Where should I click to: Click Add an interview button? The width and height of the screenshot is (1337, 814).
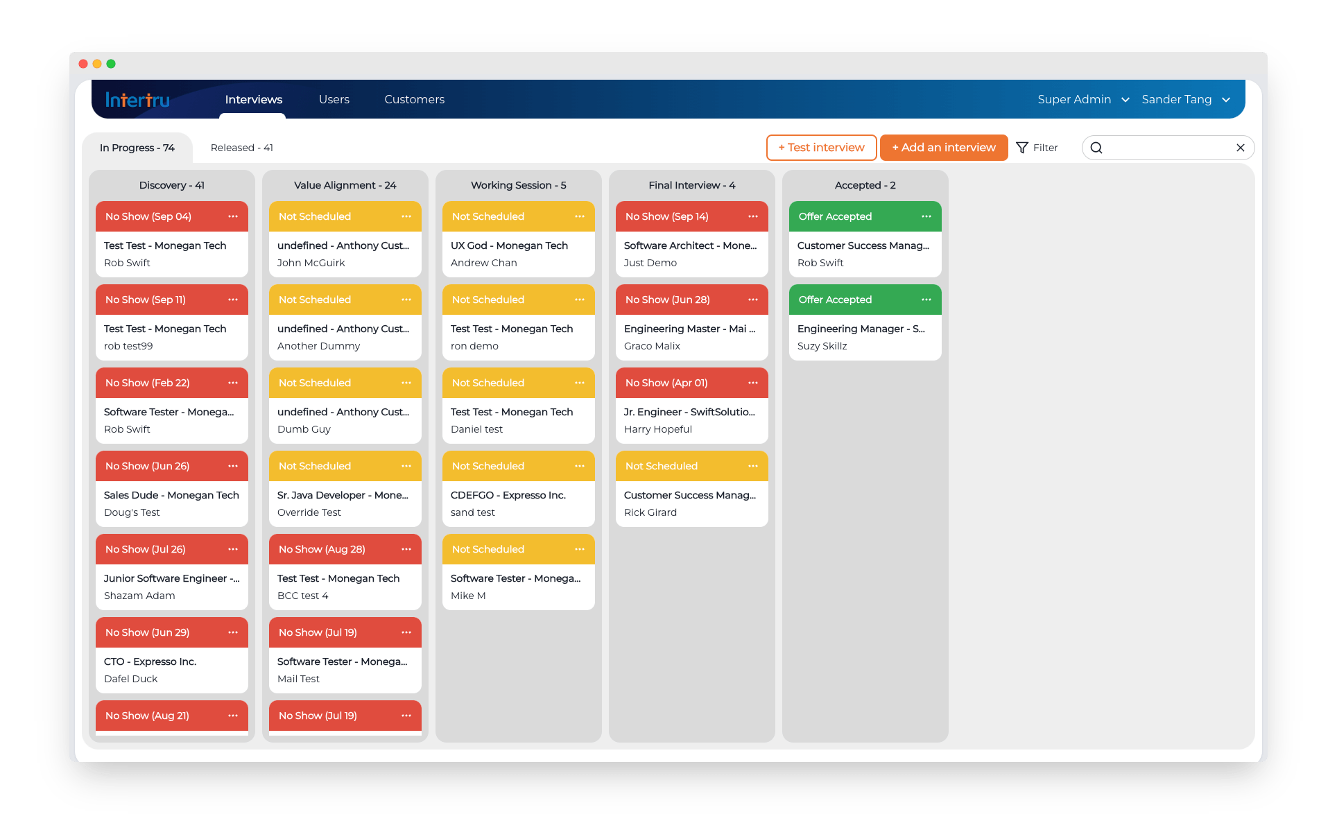click(x=943, y=148)
